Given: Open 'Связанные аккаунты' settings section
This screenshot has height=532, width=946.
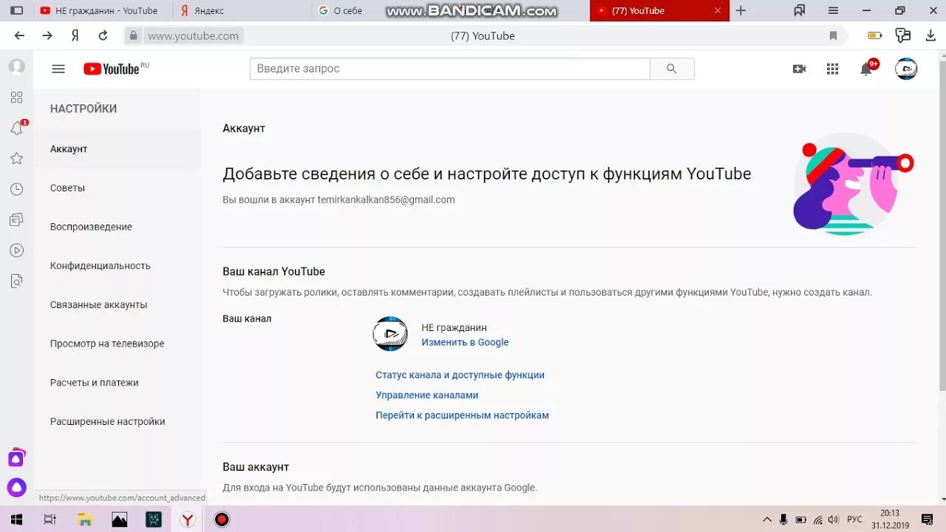Looking at the screenshot, I should point(116,304).
